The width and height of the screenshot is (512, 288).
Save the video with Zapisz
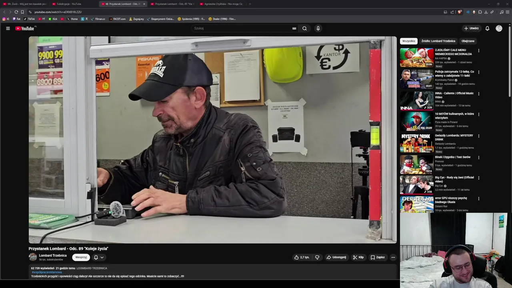(378, 257)
